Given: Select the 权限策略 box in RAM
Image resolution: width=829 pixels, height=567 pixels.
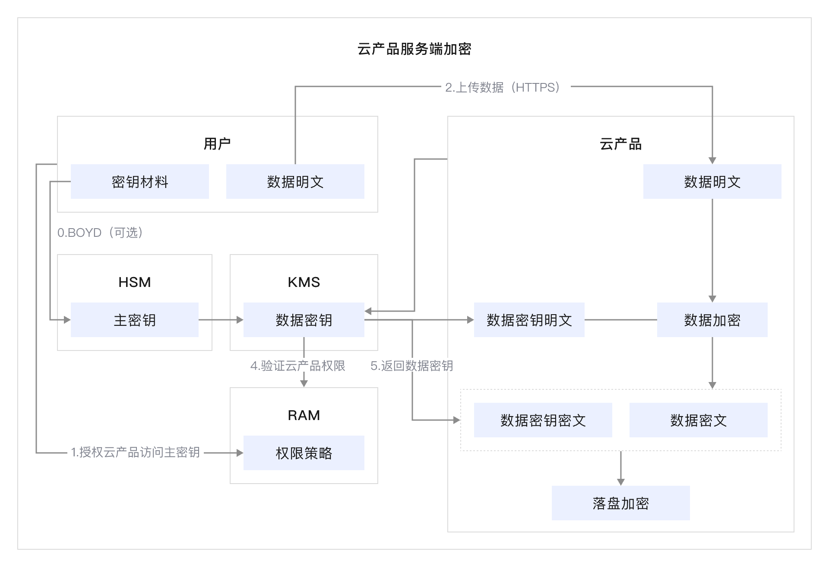Looking at the screenshot, I should [x=304, y=453].
